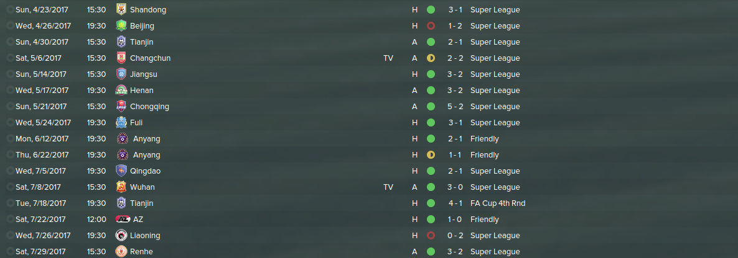Click the red loss indicator for Beijing match
The height and width of the screenshot is (258, 738).
(431, 26)
